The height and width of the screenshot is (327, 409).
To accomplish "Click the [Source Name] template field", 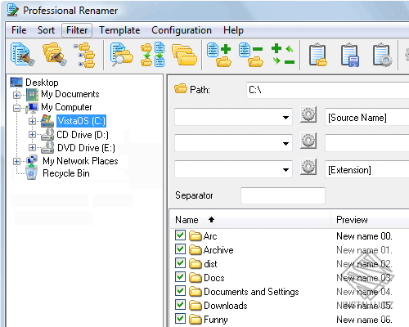I will (x=367, y=118).
